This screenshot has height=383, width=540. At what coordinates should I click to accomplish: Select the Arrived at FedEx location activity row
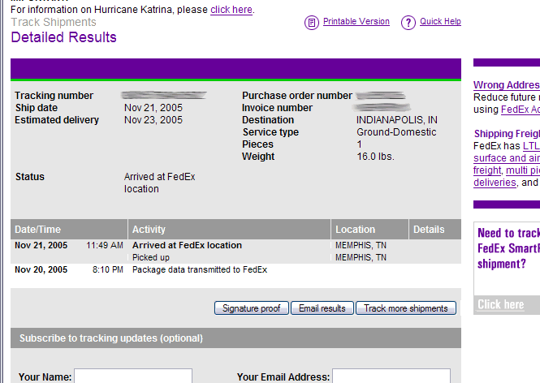[236, 245]
